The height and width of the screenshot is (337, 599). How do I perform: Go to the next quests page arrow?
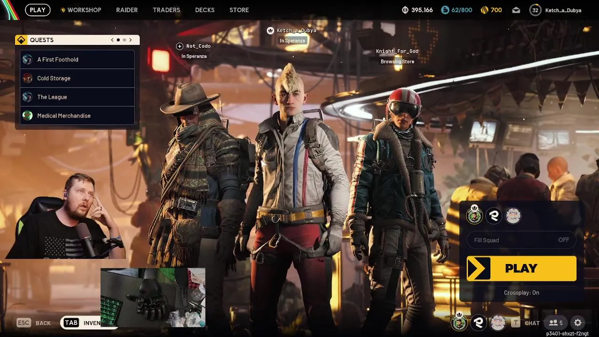click(x=131, y=40)
